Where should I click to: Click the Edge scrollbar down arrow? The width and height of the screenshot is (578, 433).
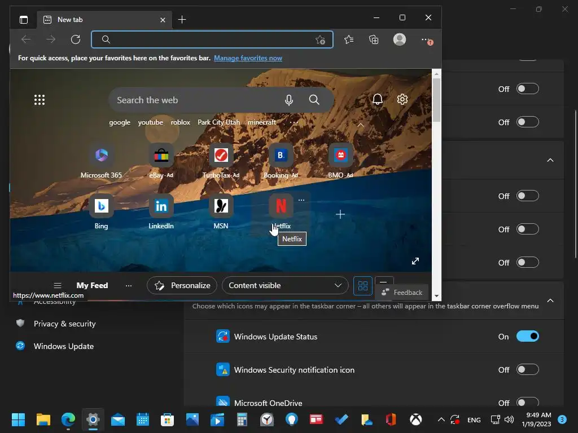(436, 296)
